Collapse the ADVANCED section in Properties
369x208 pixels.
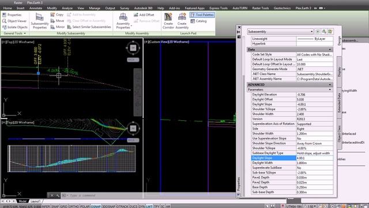point(330,85)
